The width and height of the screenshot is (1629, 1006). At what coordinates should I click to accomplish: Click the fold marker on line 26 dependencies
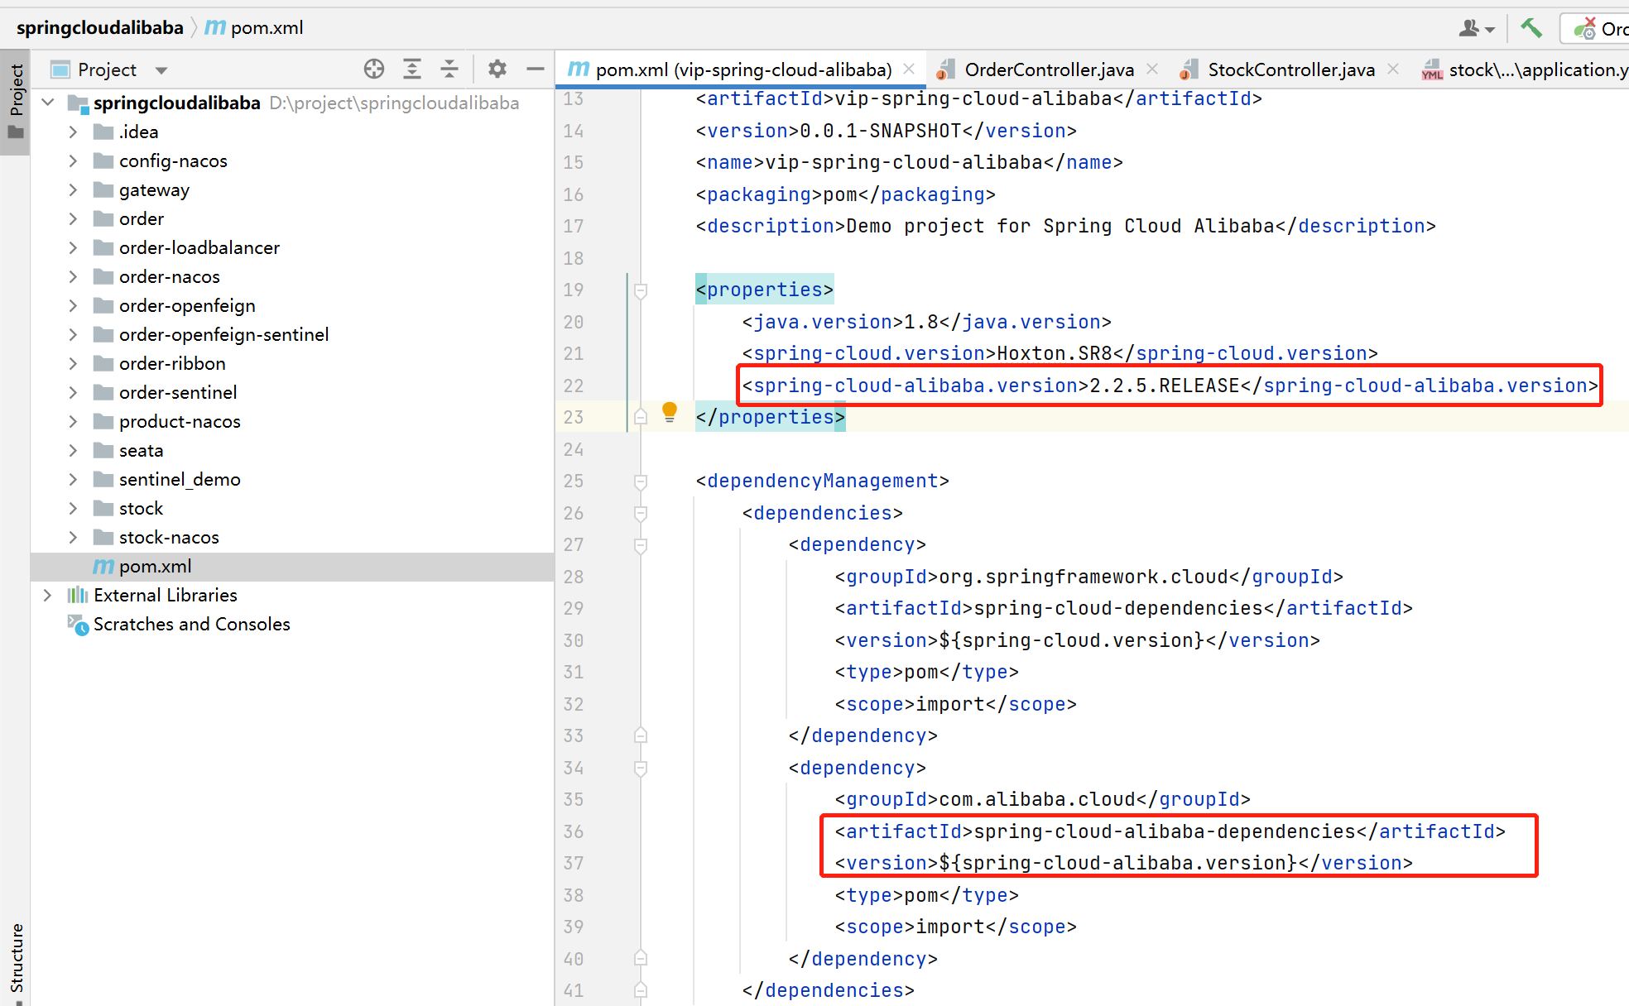coord(641,513)
